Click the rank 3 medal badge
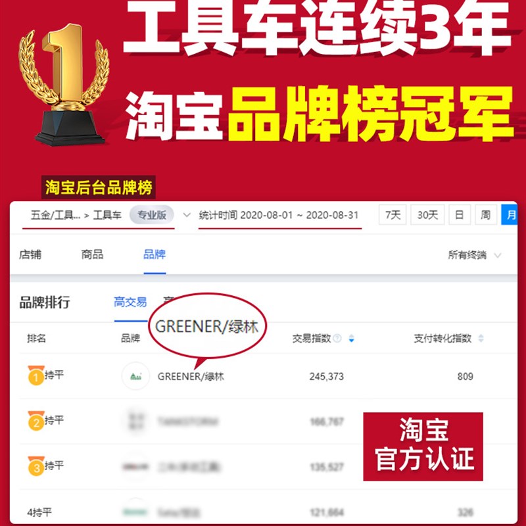This screenshot has width=526, height=526. click(36, 466)
